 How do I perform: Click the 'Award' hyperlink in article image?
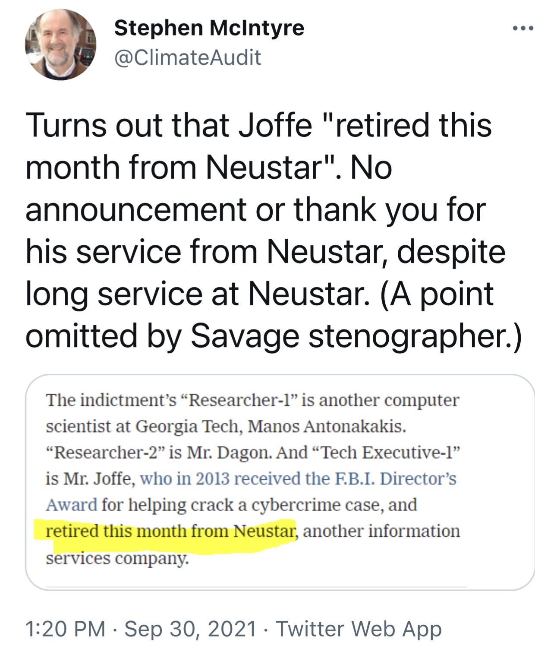(71, 505)
